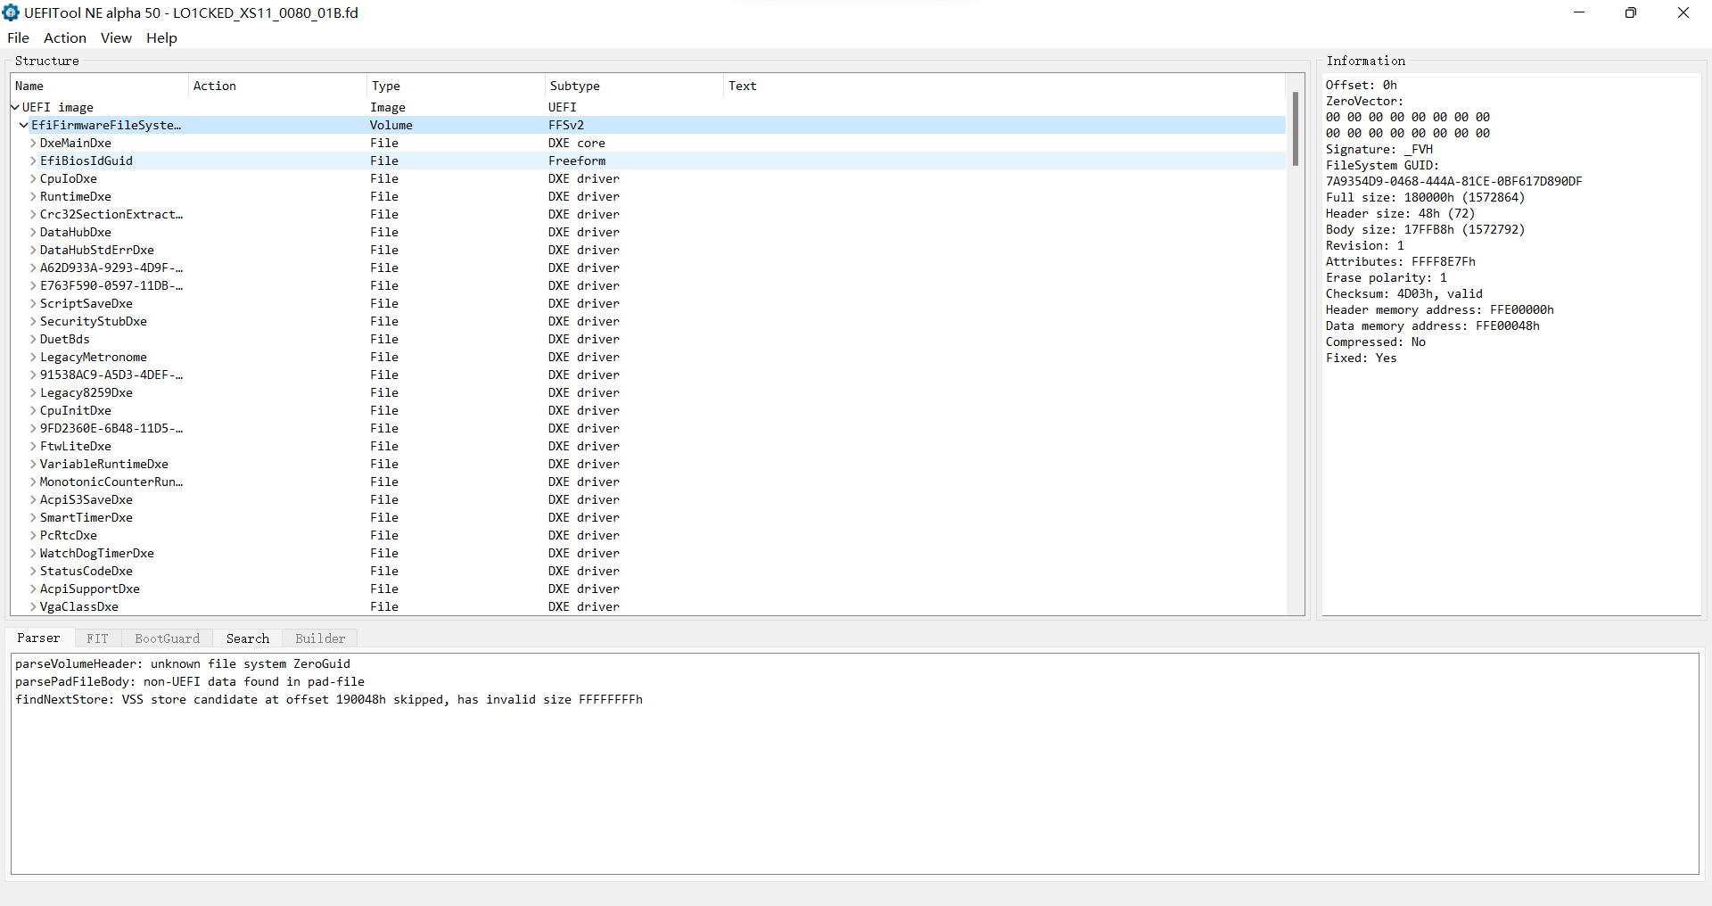Screen dimensions: 1712x906
Task: Switch to the BootGuard tab
Action: click(167, 638)
